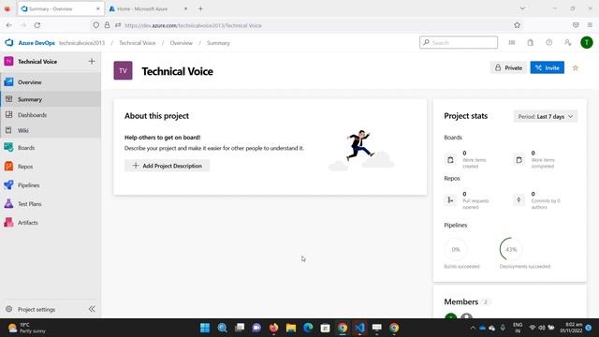This screenshot has height=337, width=599.
Task: Open Dashboards from the sidebar
Action: point(51,115)
